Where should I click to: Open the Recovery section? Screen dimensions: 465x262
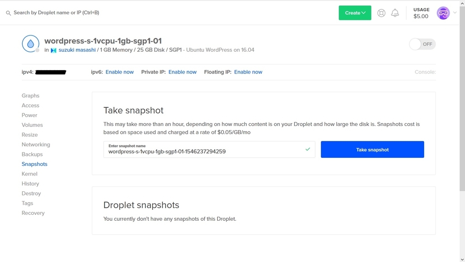33,213
